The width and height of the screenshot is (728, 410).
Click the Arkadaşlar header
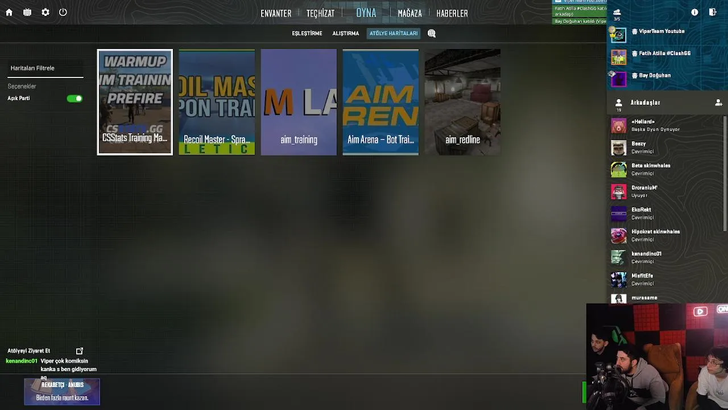pyautogui.click(x=645, y=102)
